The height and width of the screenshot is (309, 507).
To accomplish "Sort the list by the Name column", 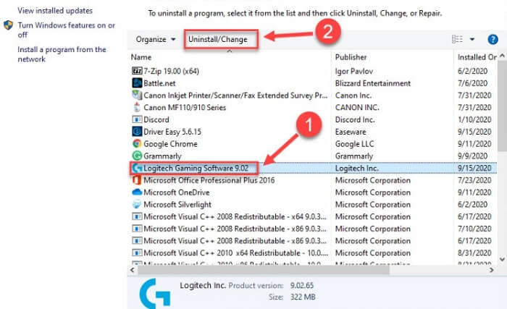I will pos(141,57).
